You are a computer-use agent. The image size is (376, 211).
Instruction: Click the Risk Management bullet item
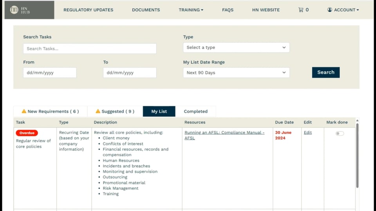[120, 188]
